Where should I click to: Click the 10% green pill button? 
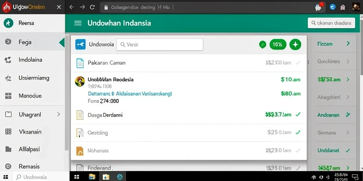click(x=278, y=44)
